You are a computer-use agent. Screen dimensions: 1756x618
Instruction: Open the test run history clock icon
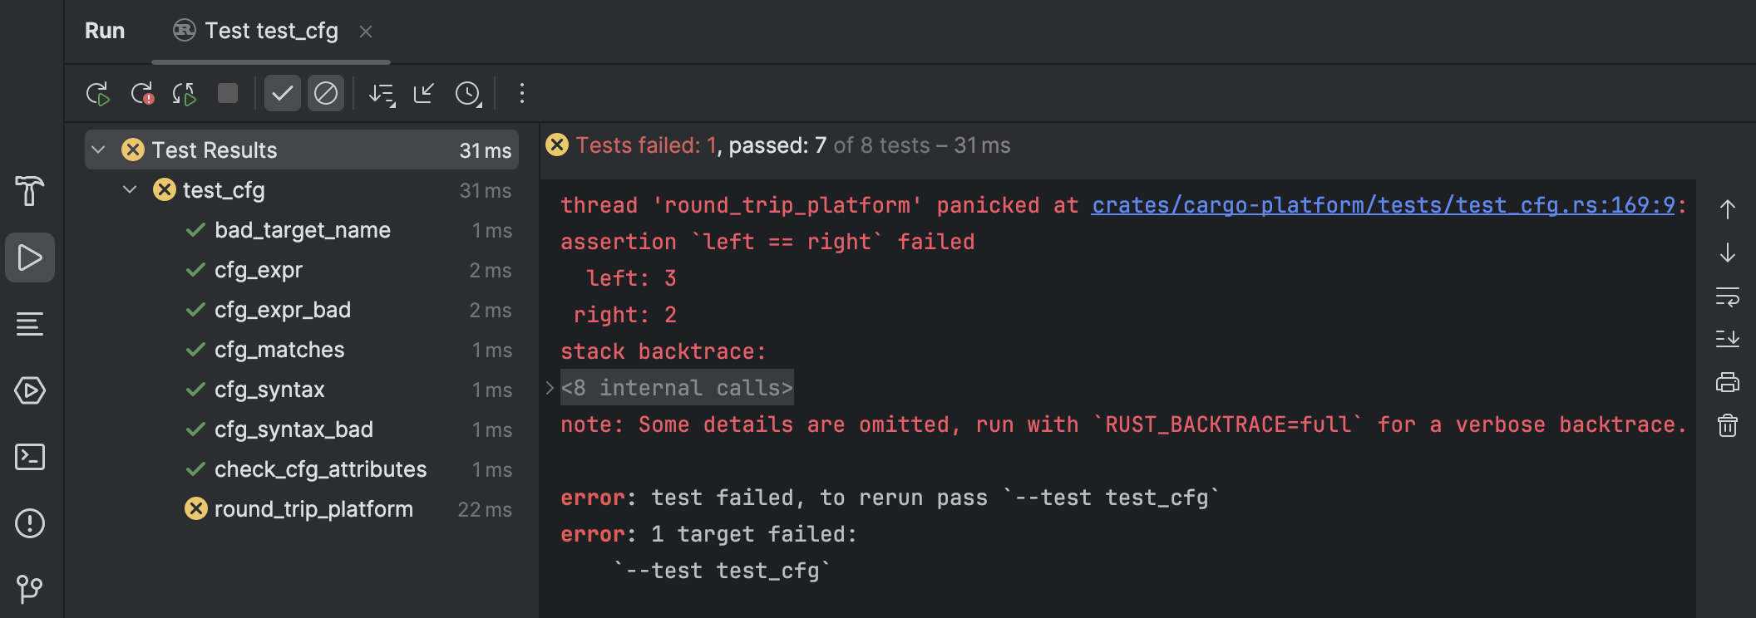(x=468, y=94)
